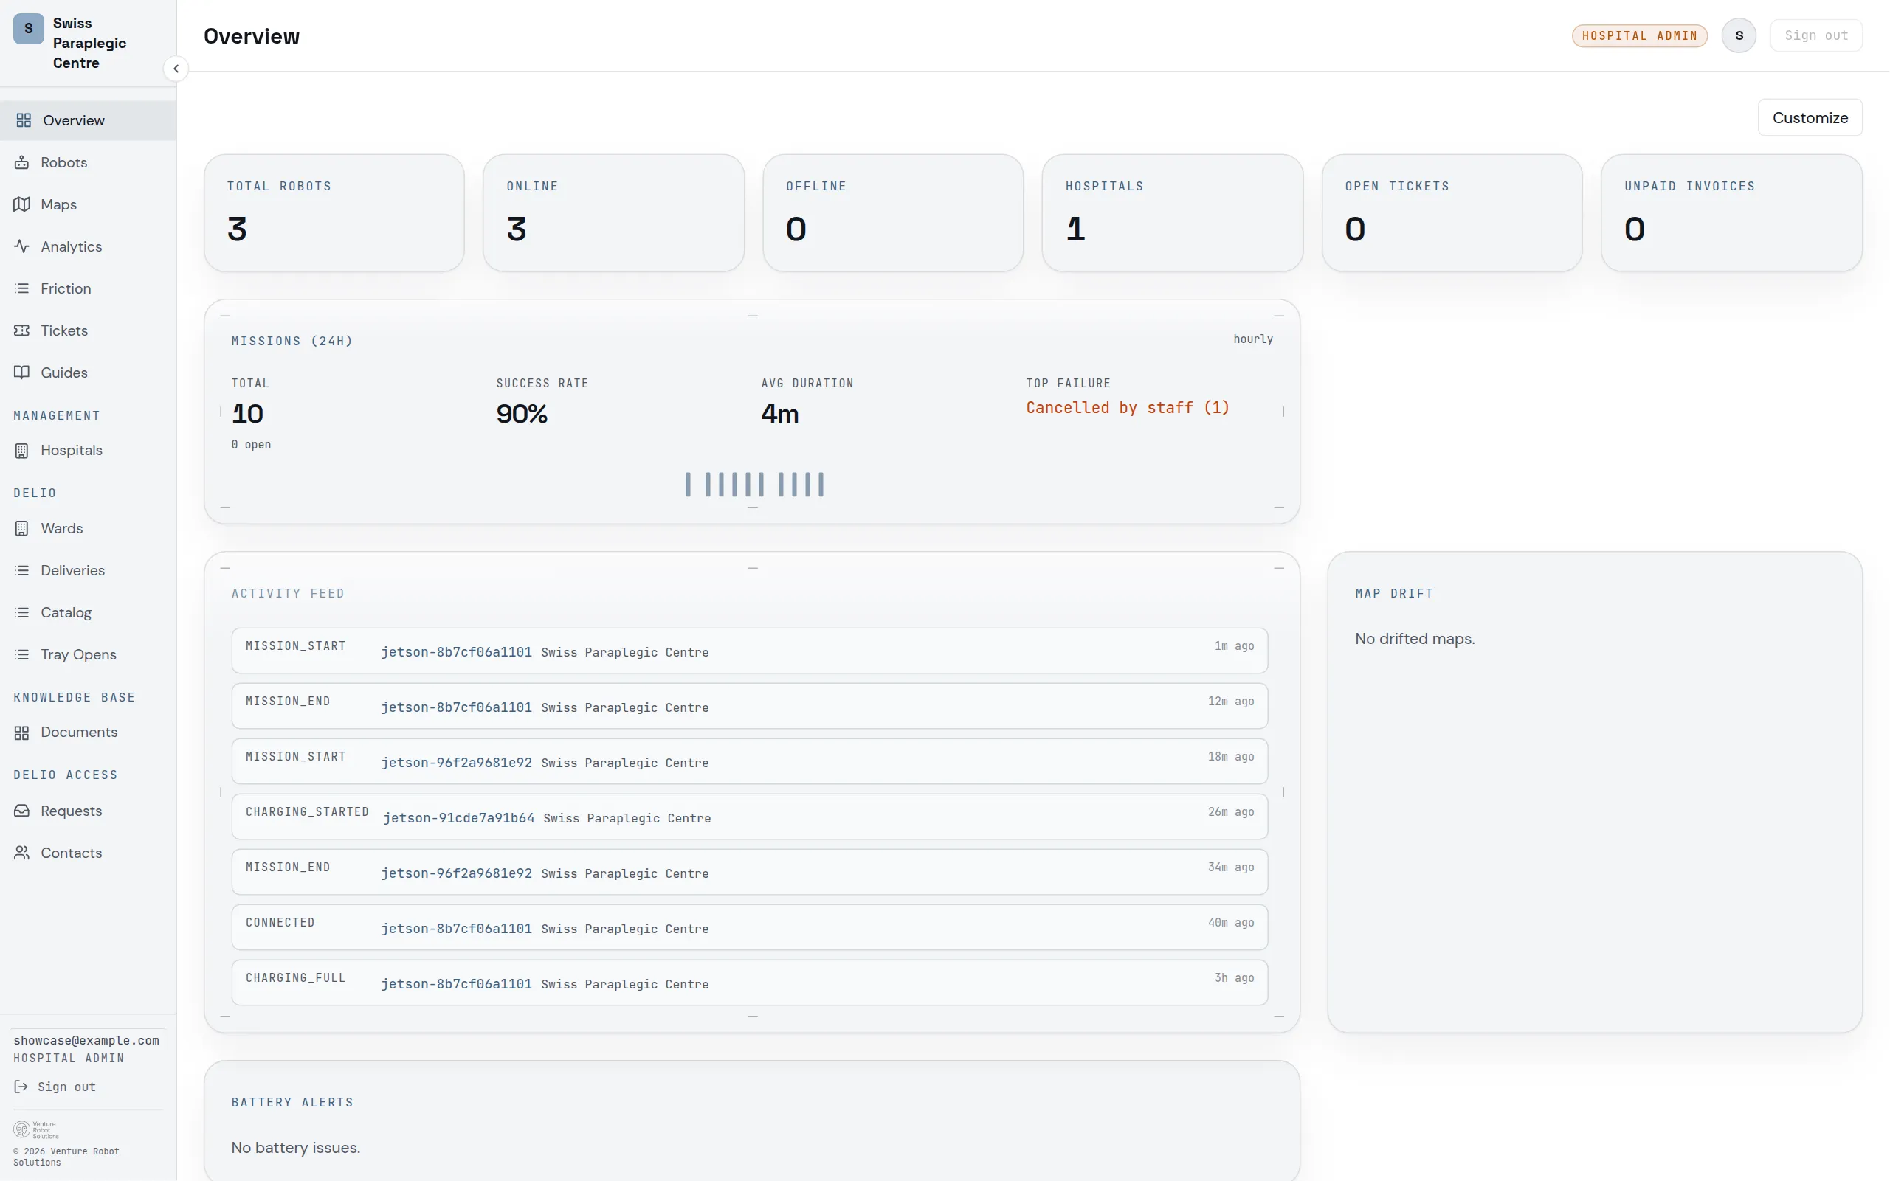Click the MISSION_END 12m ago feed row

(749, 706)
